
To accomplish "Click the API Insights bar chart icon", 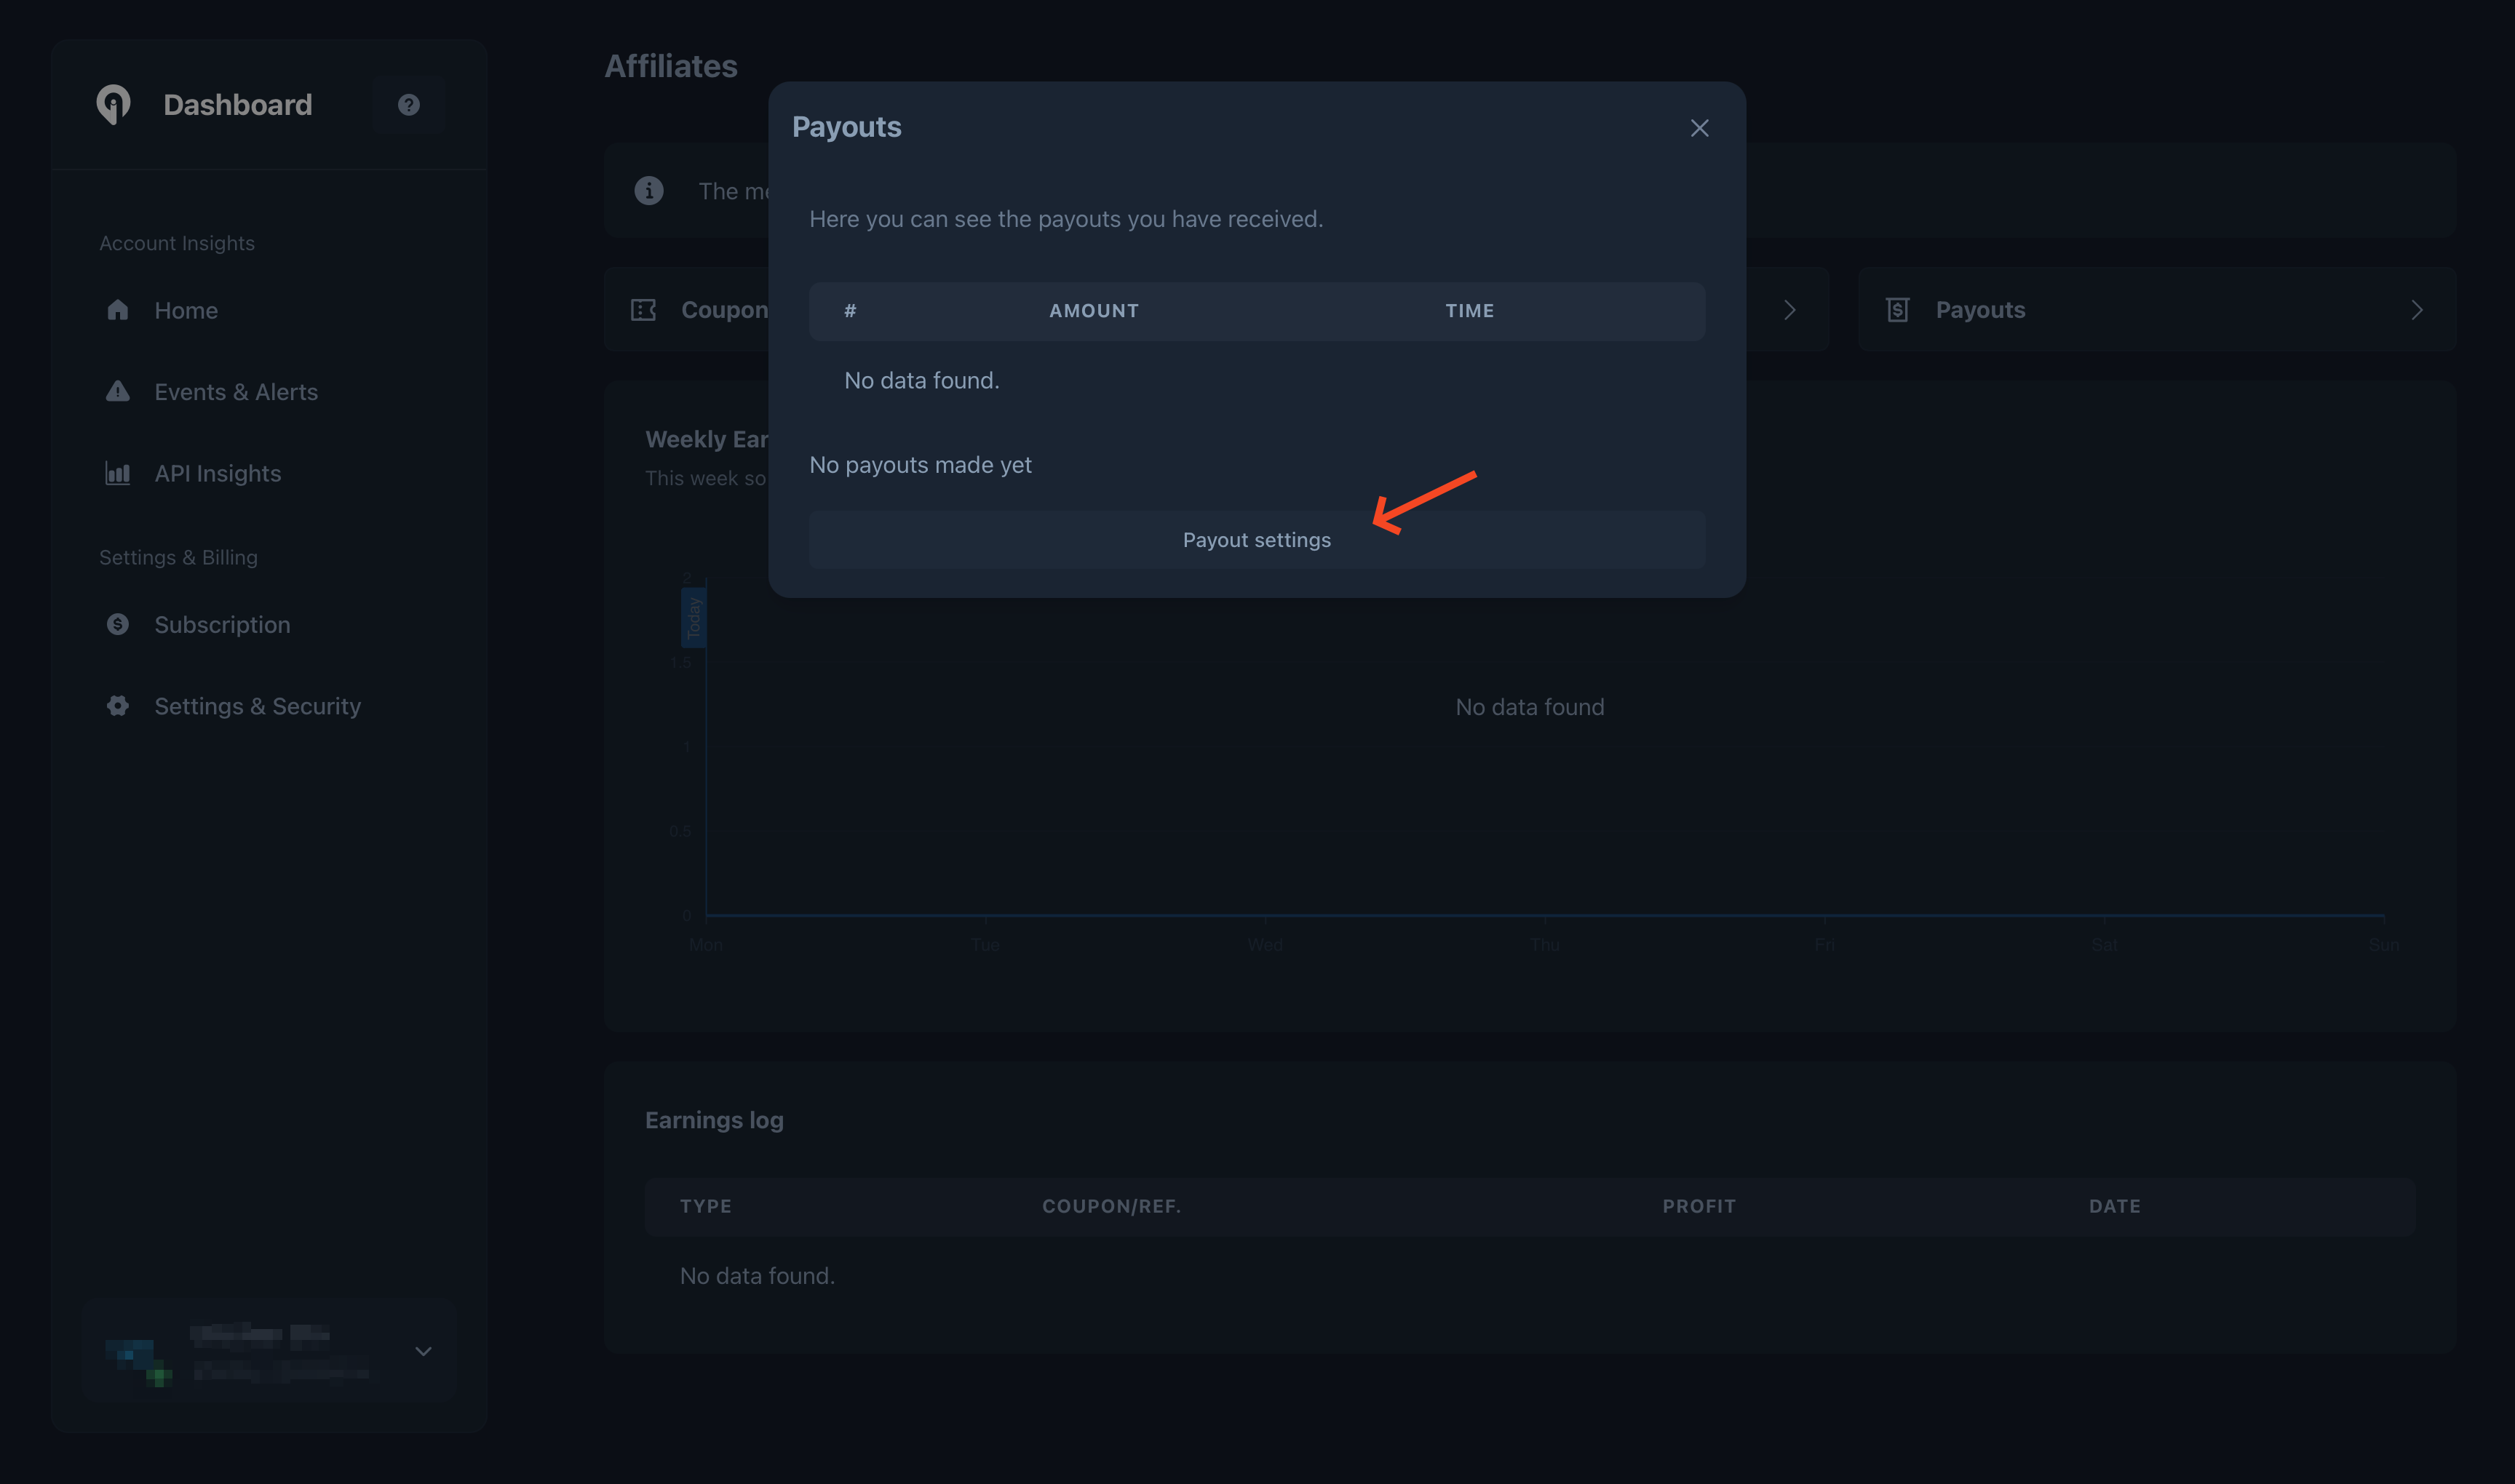I will [x=118, y=473].
